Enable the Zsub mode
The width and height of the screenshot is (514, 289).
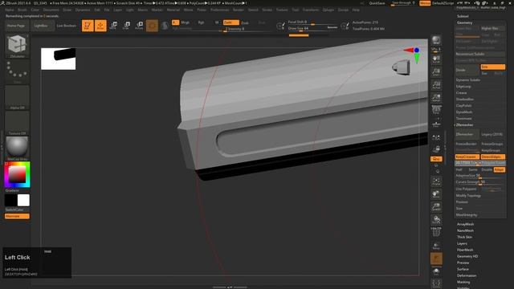coord(244,22)
